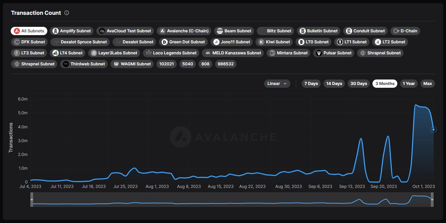Switch chart range to 14 Days
The width and height of the screenshot is (446, 223).
coord(334,84)
